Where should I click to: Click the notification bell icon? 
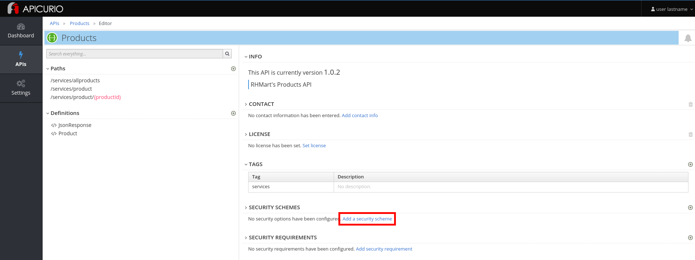pos(688,38)
